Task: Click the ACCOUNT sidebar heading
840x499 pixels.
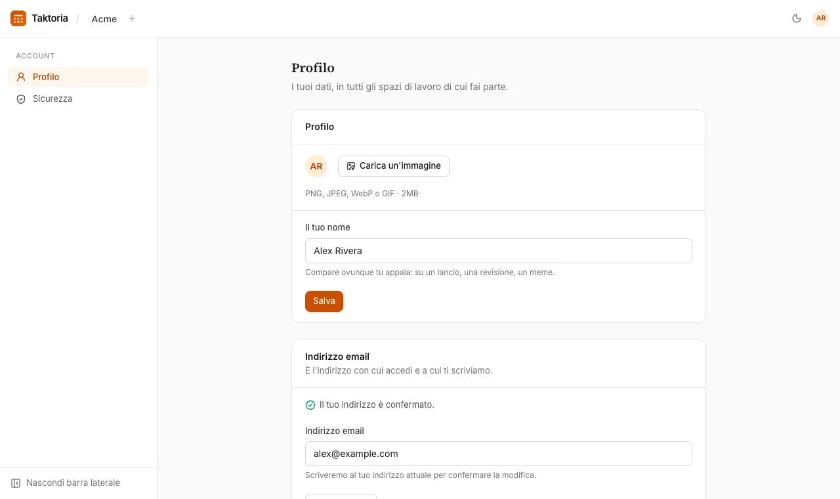Action: coord(35,56)
